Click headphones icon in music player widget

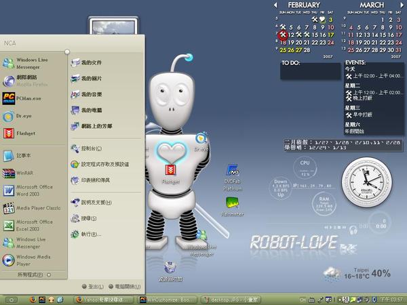coord(353,230)
